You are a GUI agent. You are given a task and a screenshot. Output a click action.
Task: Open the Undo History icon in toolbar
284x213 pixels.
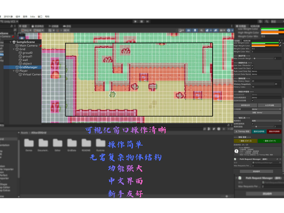coord(260,22)
